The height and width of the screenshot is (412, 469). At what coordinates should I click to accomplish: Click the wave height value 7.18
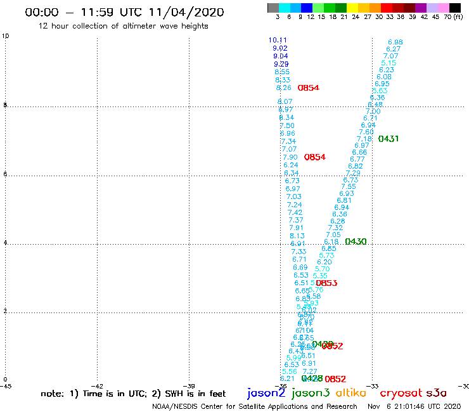pyautogui.click(x=364, y=139)
